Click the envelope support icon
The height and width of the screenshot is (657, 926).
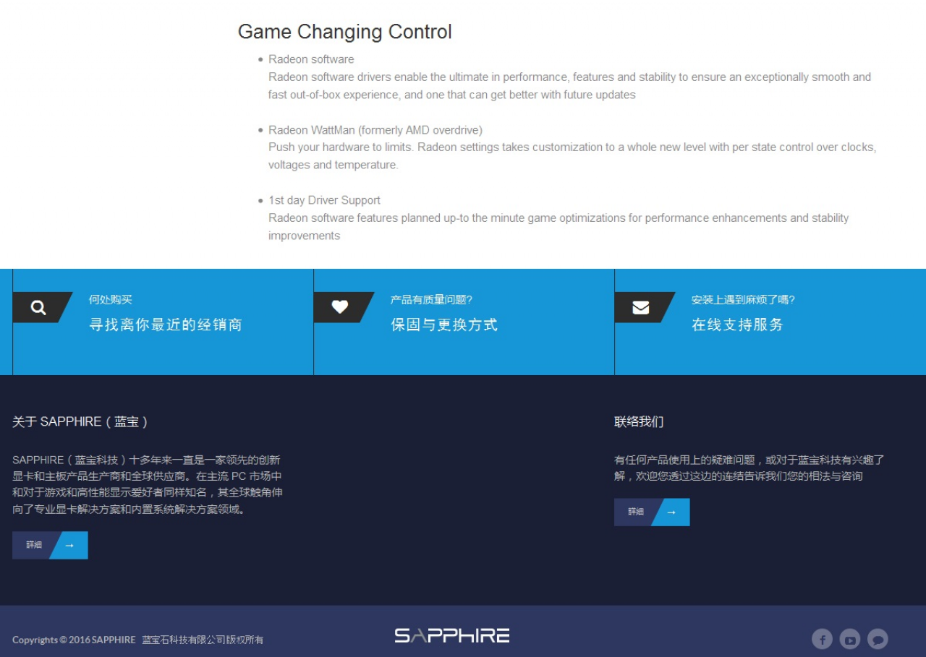pyautogui.click(x=641, y=308)
